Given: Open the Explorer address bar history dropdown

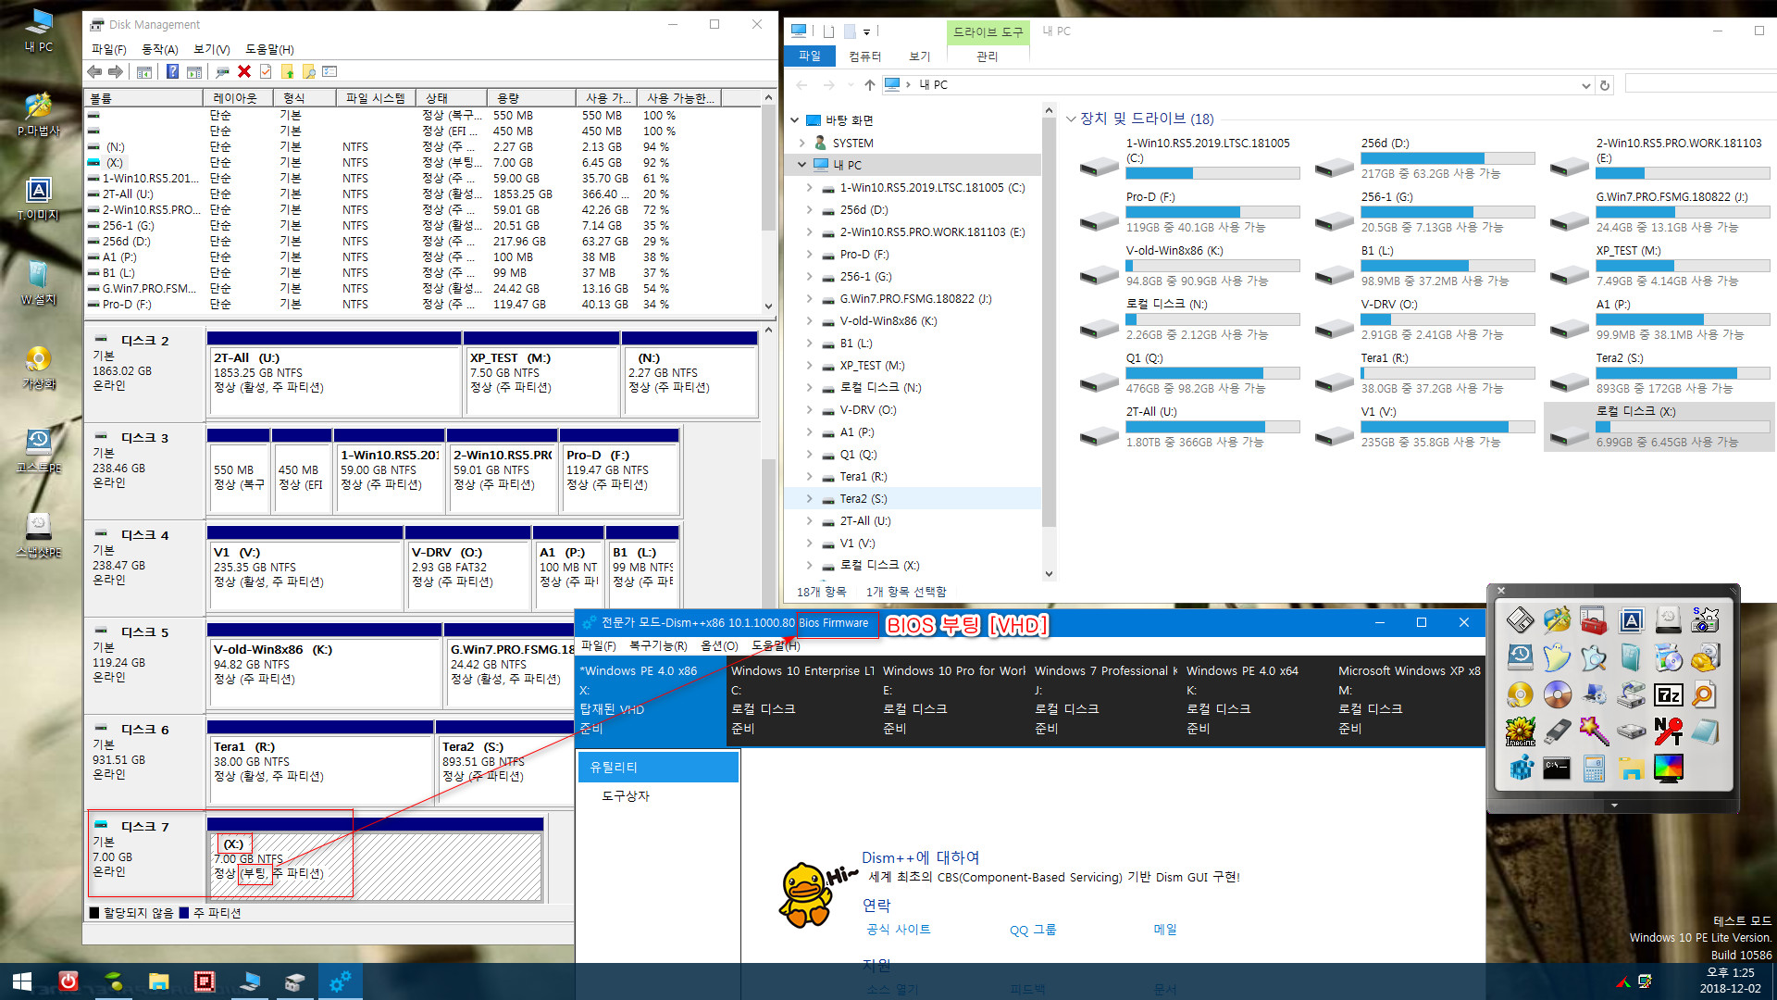Looking at the screenshot, I should pos(1586,85).
